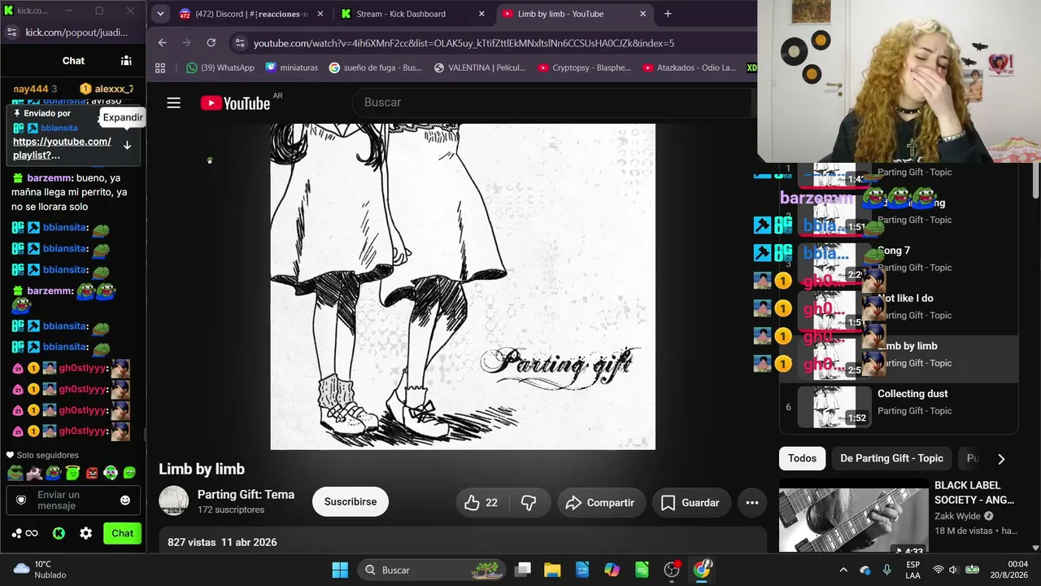Screen dimensions: 1041x586
Task: Open the VALENTINA bookmark
Action: (480, 68)
